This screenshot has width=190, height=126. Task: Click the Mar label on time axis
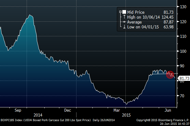tap(117, 110)
